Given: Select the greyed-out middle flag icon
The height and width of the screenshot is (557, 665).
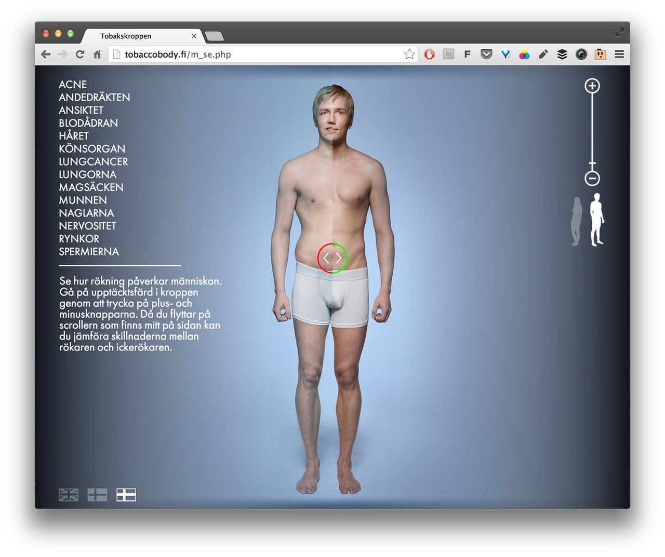Looking at the screenshot, I should [97, 495].
